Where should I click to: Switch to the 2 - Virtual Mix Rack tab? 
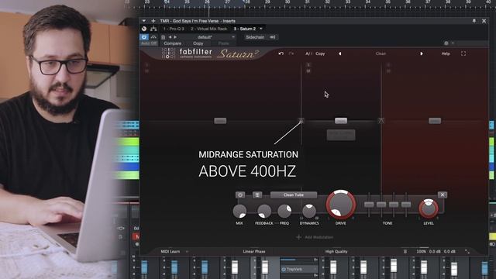coord(208,29)
